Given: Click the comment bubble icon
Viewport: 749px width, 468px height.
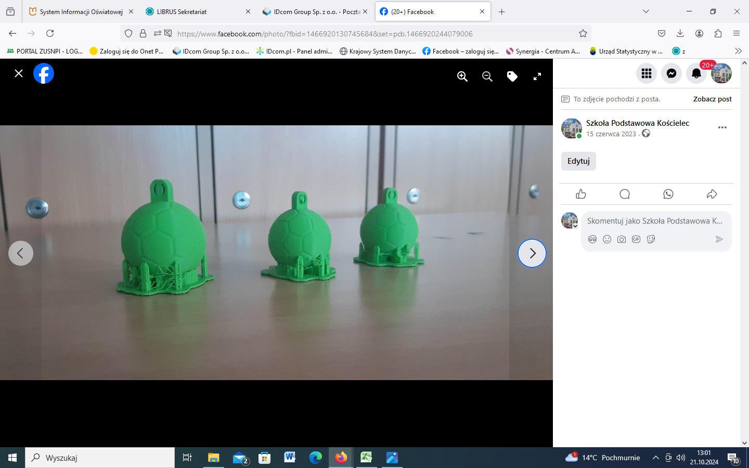Looking at the screenshot, I should pos(625,194).
